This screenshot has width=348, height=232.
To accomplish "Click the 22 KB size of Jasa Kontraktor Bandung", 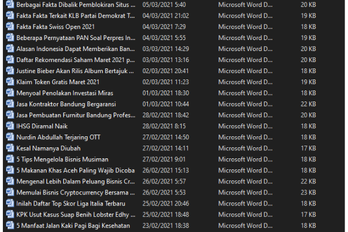I will tap(309, 104).
